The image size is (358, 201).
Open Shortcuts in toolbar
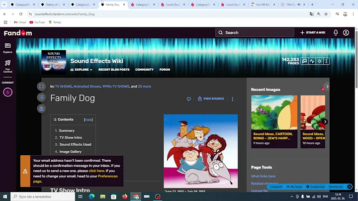[x=336, y=187]
